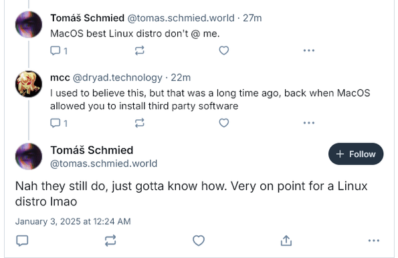
Task: Open more options on Tomáš's 27m post
Action: tap(309, 51)
